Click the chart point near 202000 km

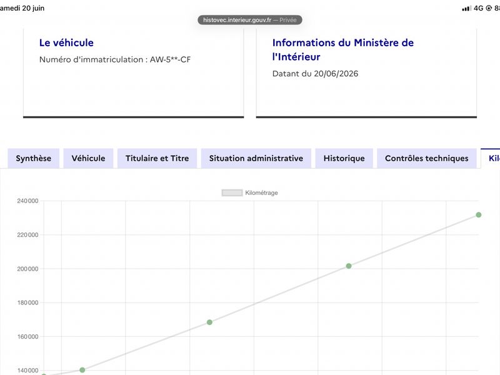click(349, 266)
